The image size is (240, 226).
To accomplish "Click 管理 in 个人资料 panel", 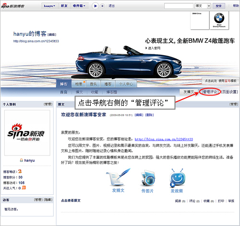I will (48, 104).
